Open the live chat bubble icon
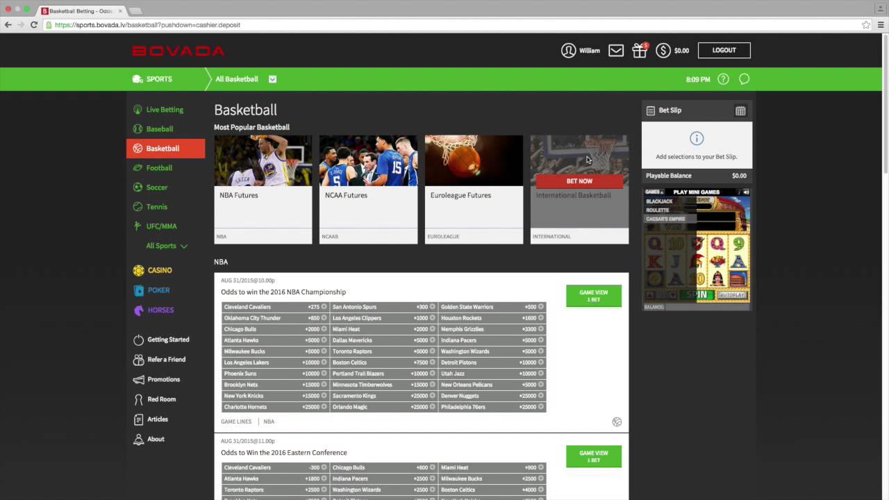889x500 pixels. click(744, 79)
